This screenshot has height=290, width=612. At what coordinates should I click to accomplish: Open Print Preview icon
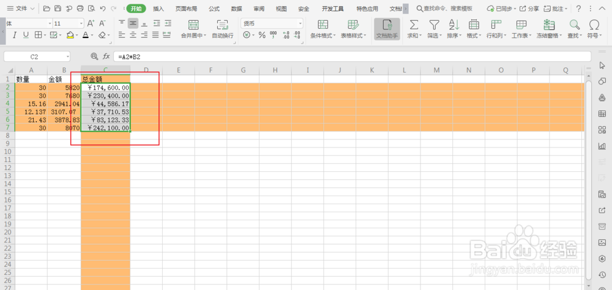point(92,8)
